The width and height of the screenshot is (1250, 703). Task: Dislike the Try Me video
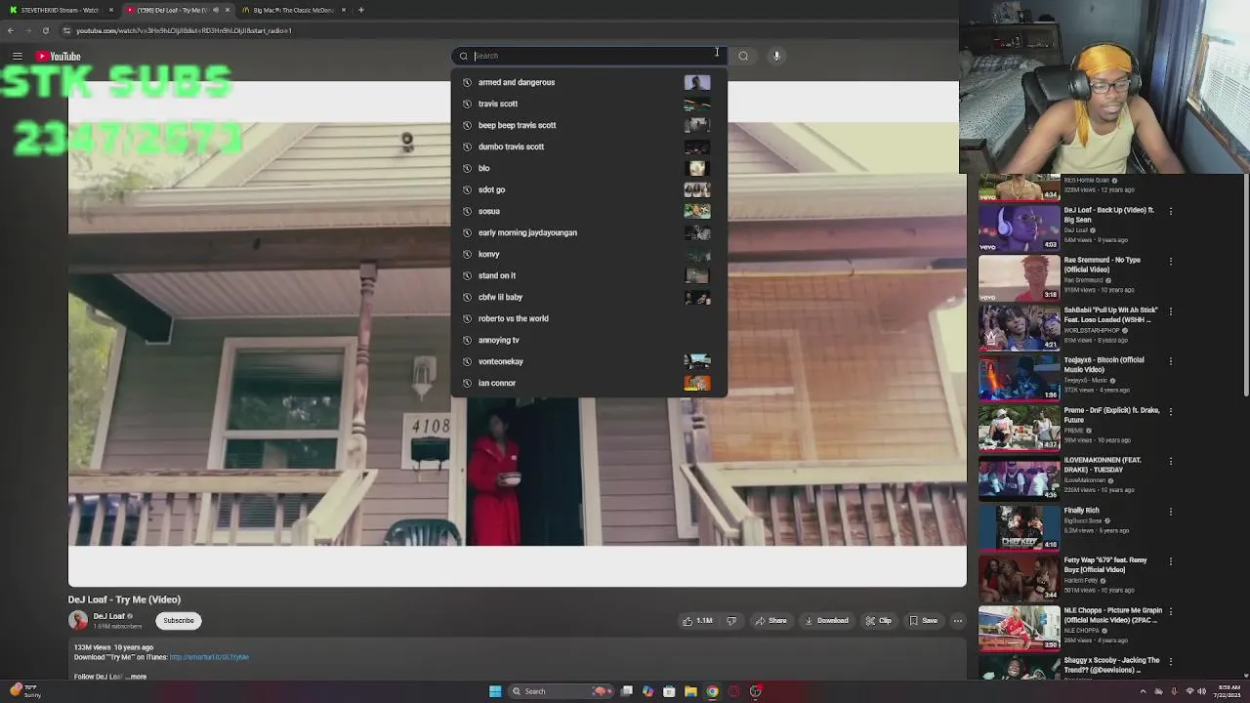(731, 621)
